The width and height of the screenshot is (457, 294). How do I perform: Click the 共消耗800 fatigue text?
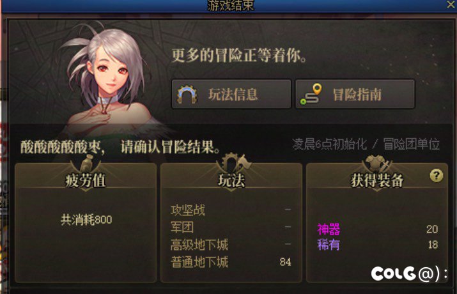[x=86, y=220]
